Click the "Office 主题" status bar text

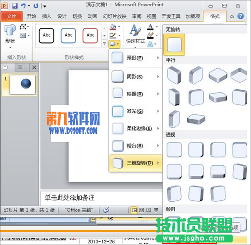pos(79,210)
